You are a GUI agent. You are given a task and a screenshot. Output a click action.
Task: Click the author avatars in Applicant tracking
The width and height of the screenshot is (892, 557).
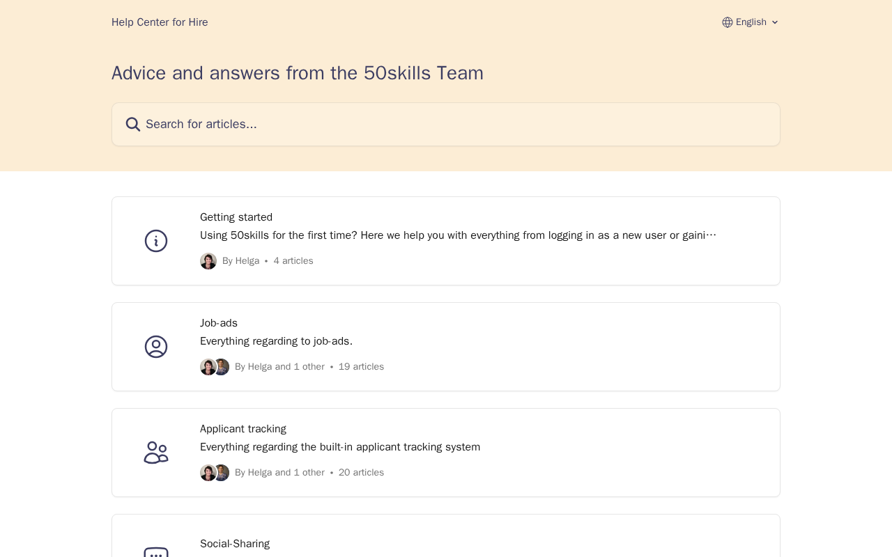tap(215, 473)
